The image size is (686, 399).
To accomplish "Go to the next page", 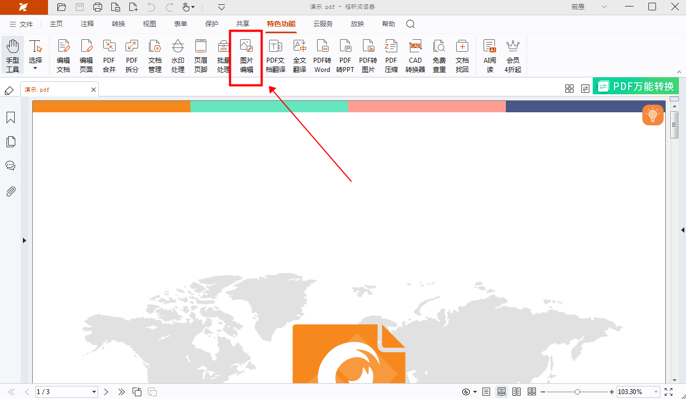I will tap(106, 392).
